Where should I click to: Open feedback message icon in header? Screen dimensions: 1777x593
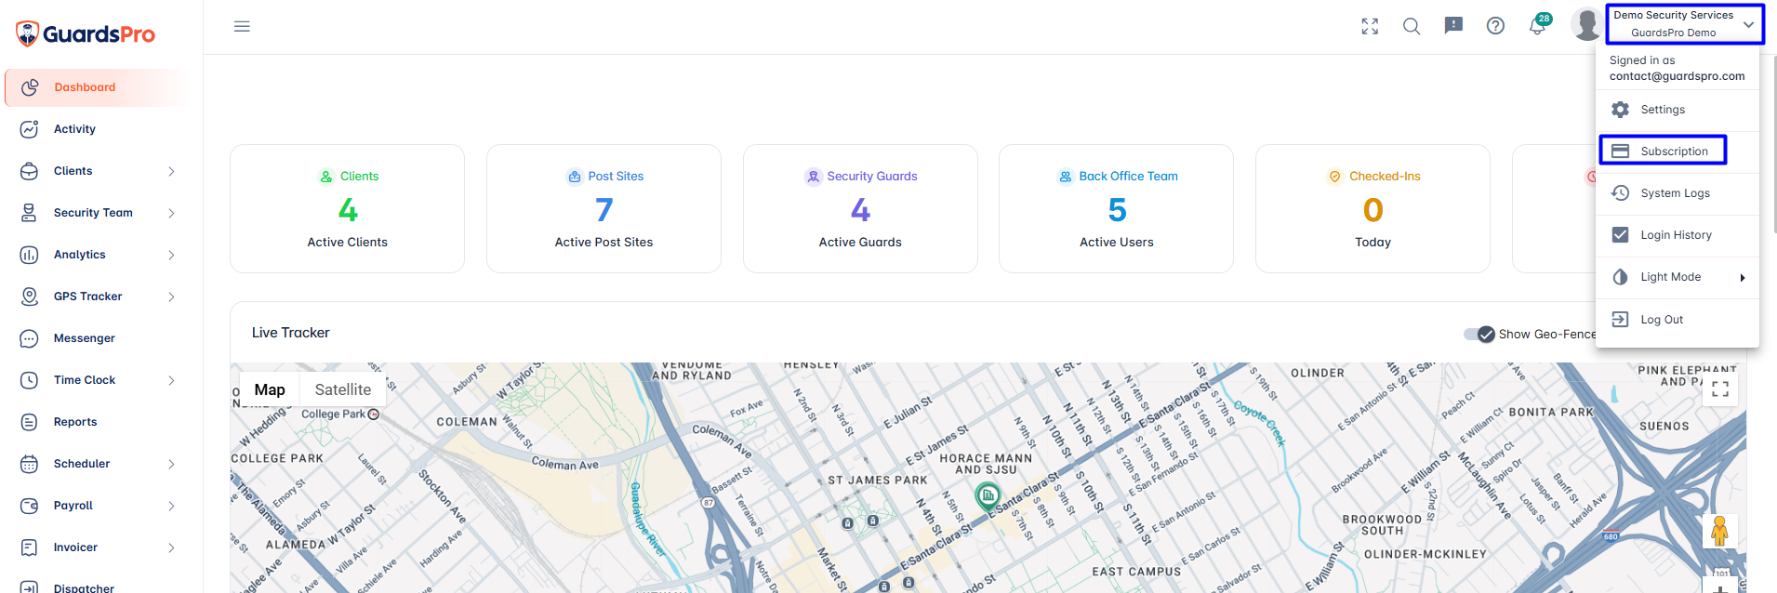1453,26
